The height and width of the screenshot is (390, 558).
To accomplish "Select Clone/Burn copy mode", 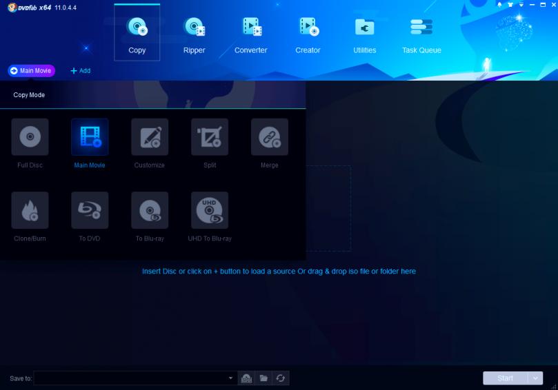I will tap(30, 210).
